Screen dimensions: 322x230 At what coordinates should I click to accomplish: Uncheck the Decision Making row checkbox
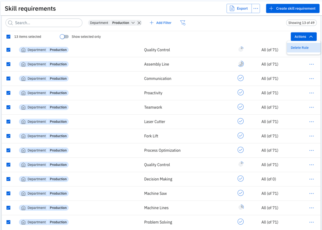click(x=9, y=179)
